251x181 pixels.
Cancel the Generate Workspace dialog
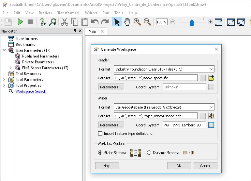205,166
